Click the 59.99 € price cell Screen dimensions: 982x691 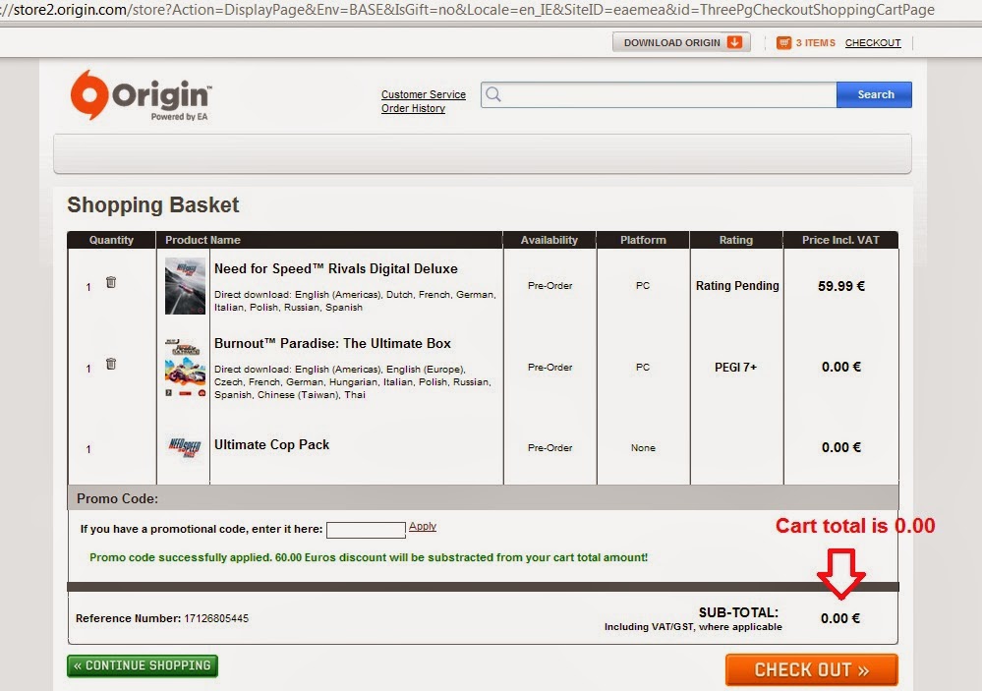tap(841, 286)
